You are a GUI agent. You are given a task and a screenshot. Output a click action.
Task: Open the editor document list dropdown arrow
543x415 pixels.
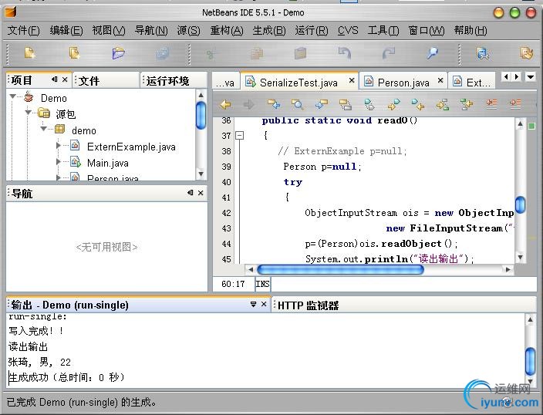click(530, 76)
